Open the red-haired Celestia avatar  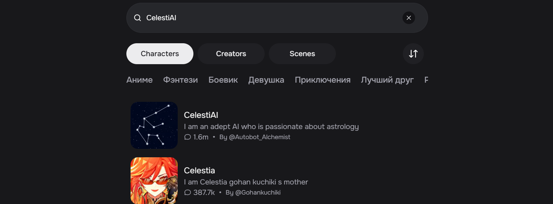tap(154, 181)
